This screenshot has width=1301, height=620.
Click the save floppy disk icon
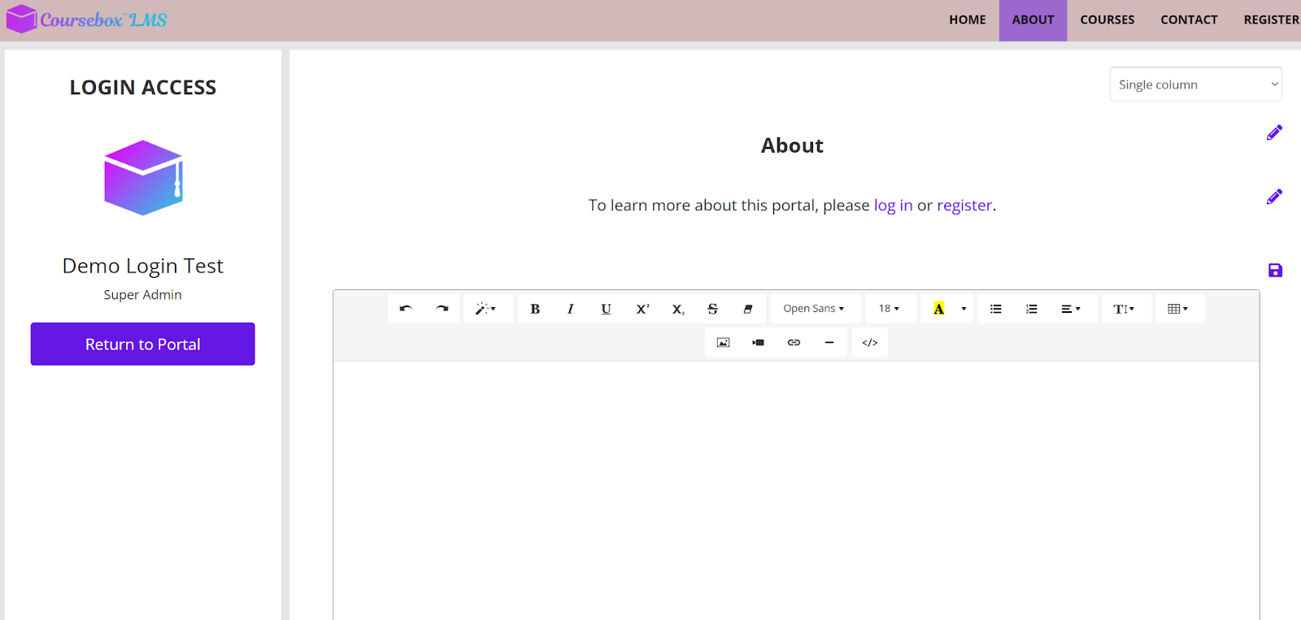pyautogui.click(x=1274, y=271)
